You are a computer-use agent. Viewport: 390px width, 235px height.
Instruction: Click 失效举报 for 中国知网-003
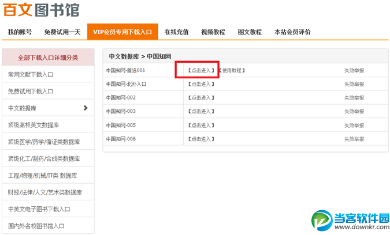(x=354, y=112)
